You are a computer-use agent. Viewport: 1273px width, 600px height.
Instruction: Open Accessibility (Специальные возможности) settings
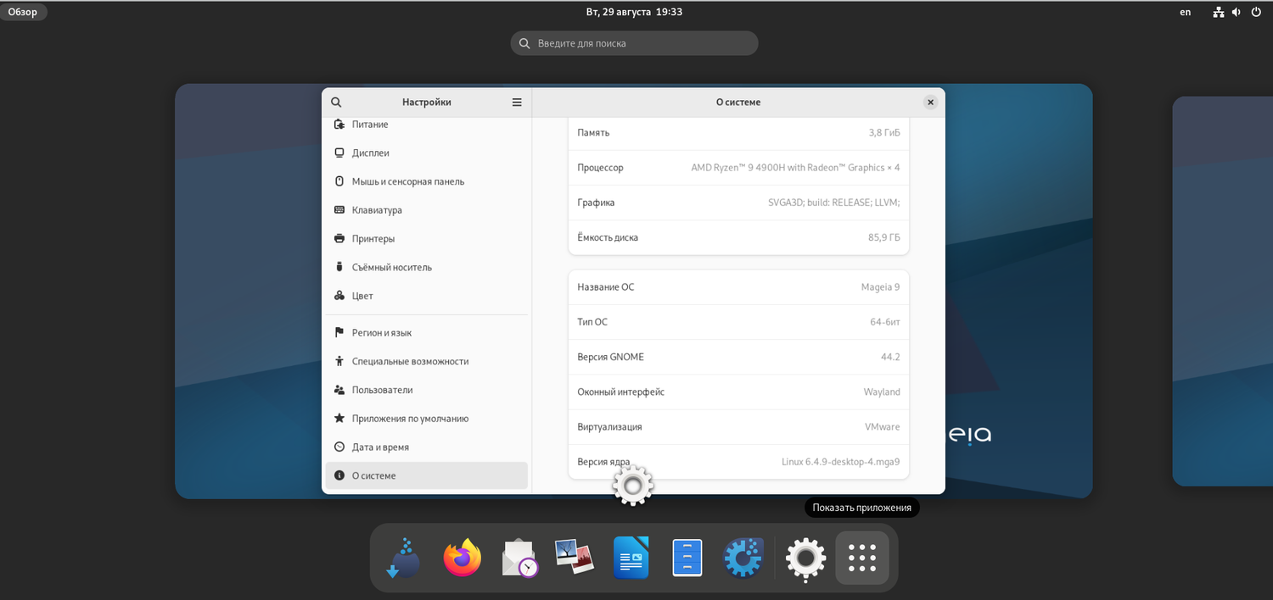click(427, 361)
